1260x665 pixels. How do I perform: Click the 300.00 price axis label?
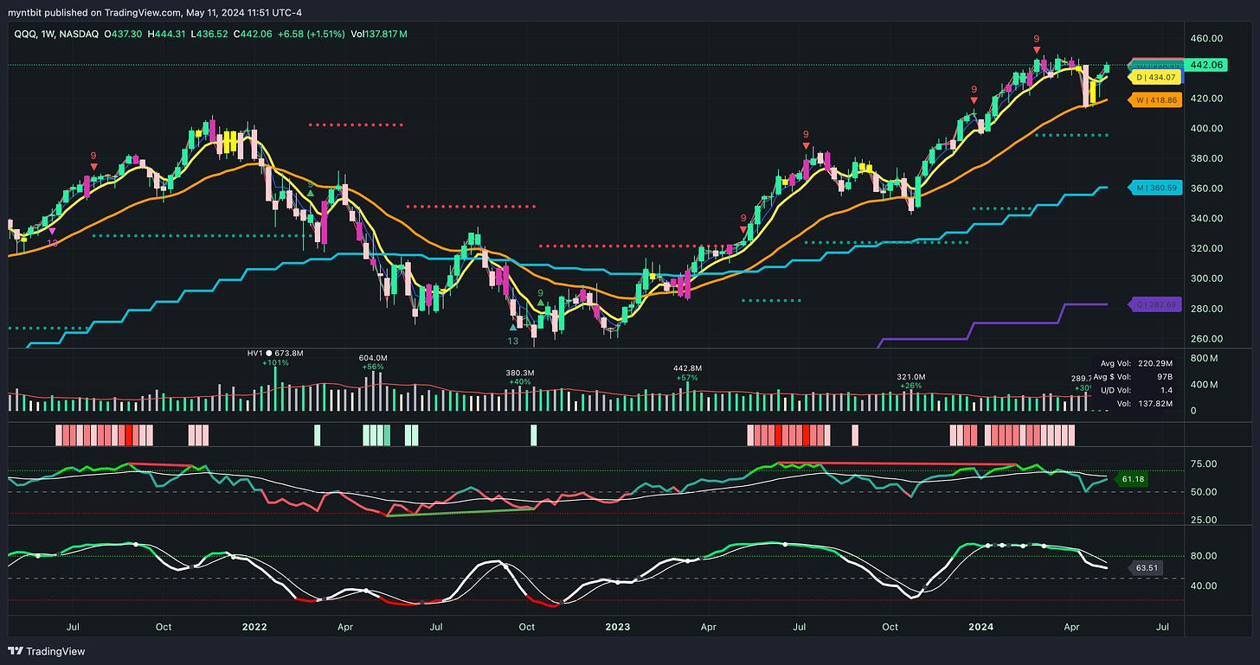click(1206, 278)
